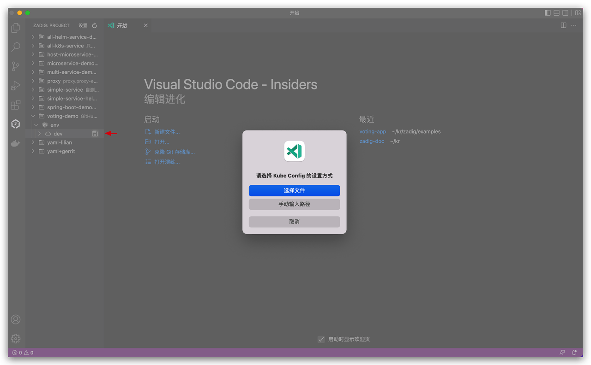591x365 pixels.
Task: Open the voting-app recent workspace link
Action: pyautogui.click(x=372, y=131)
